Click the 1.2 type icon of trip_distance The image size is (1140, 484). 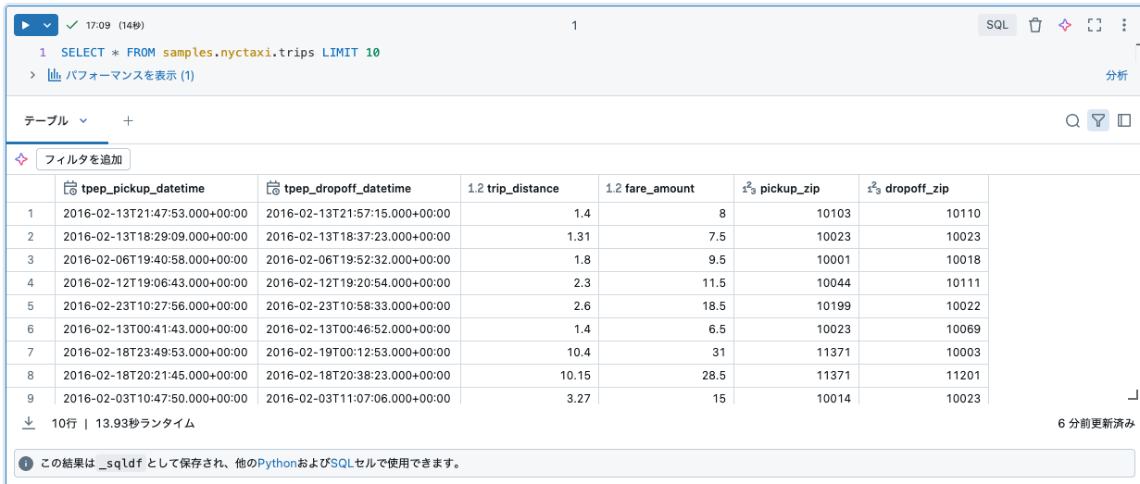pyautogui.click(x=476, y=188)
